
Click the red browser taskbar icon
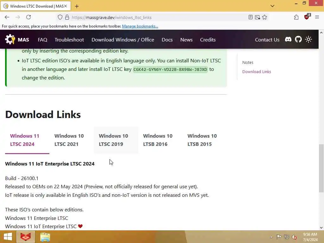coord(26,237)
